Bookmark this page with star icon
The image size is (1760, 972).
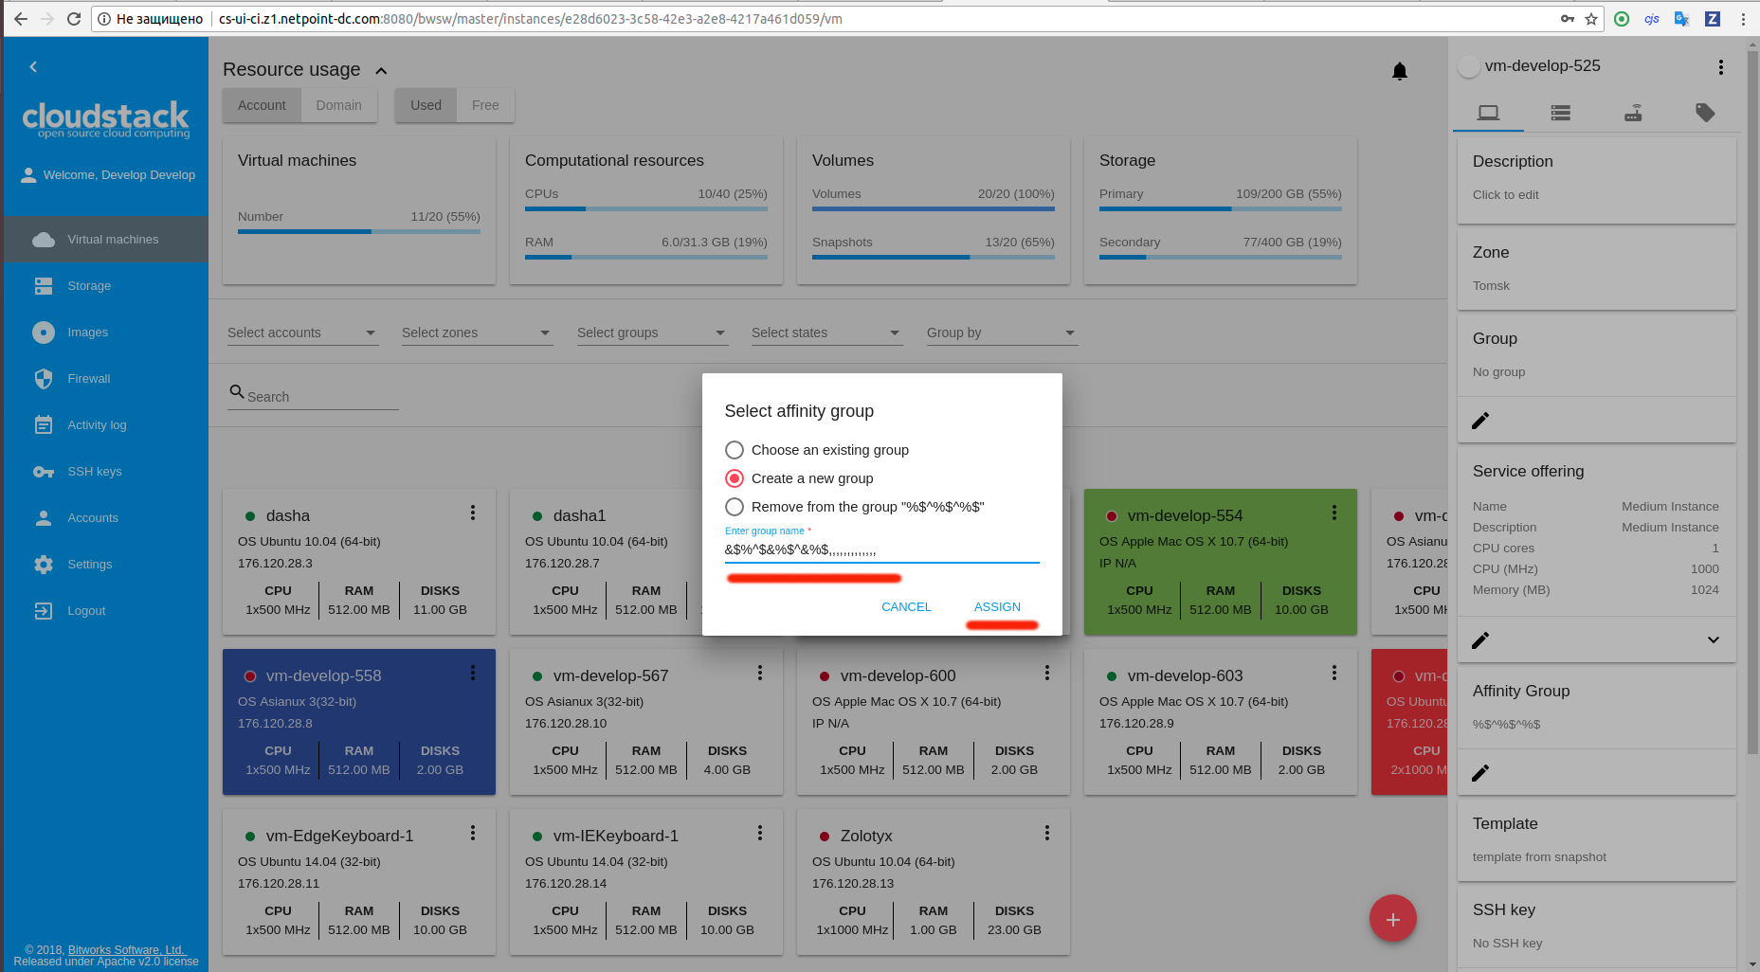1591,19
